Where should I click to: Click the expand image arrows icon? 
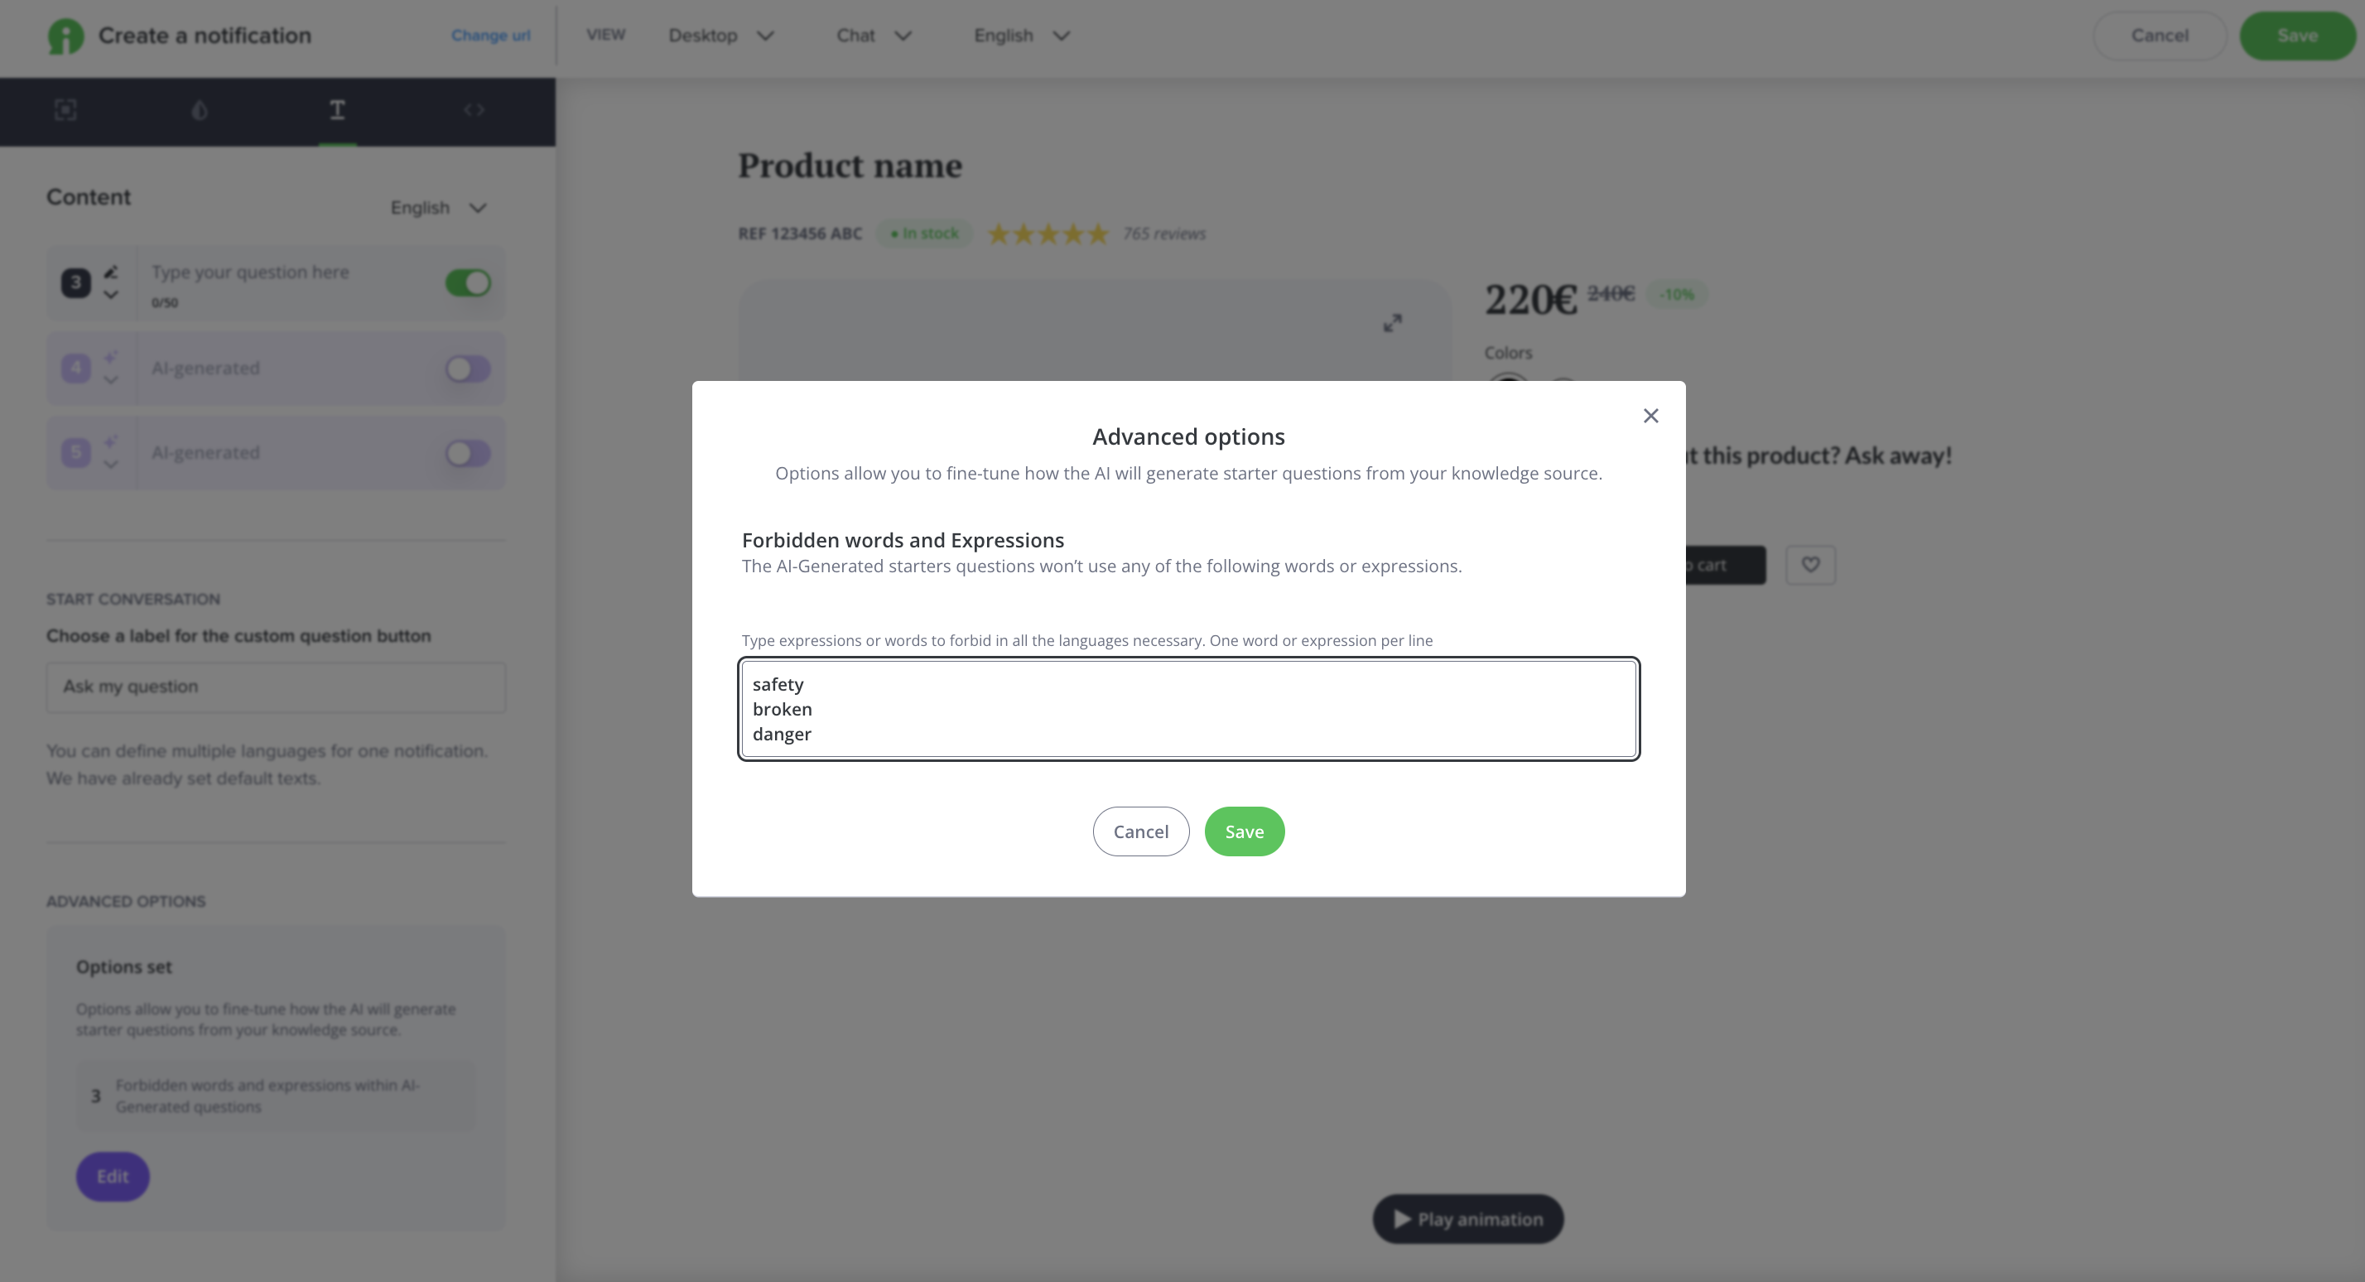[1392, 323]
